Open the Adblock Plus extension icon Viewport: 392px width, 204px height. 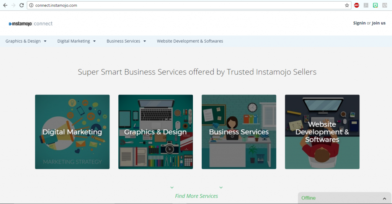[x=356, y=5]
